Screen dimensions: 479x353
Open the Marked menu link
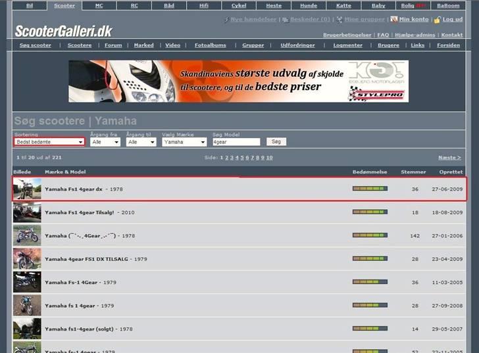pos(144,45)
